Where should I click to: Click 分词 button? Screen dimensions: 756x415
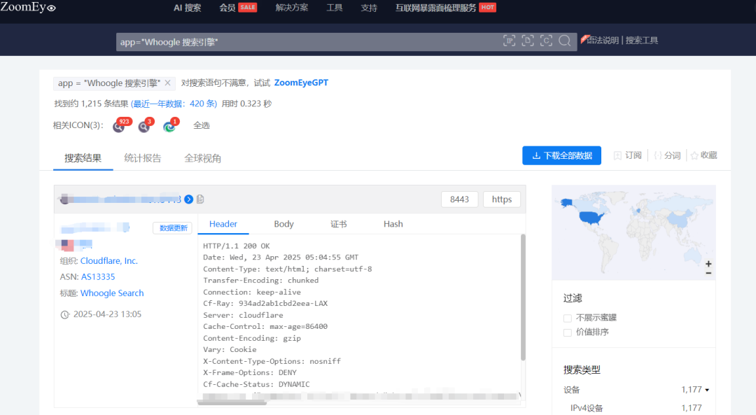coord(667,155)
